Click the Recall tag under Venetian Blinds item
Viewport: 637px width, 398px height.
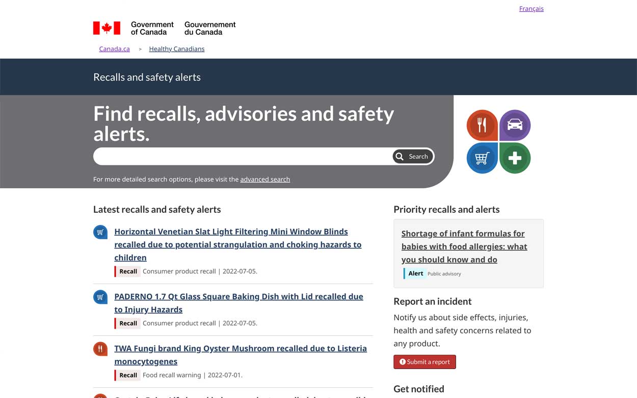[127, 271]
